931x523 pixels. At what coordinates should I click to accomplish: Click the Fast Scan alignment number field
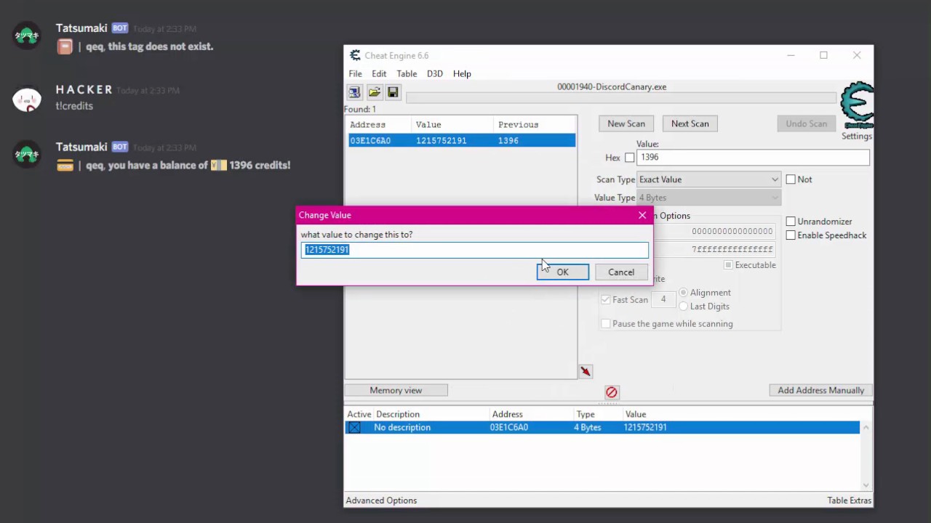pyautogui.click(x=663, y=299)
